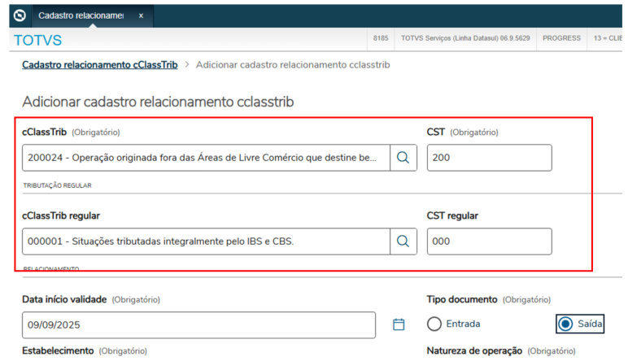The width and height of the screenshot is (641, 361).
Task: Open cClassTrib search magnifier
Action: (x=403, y=158)
